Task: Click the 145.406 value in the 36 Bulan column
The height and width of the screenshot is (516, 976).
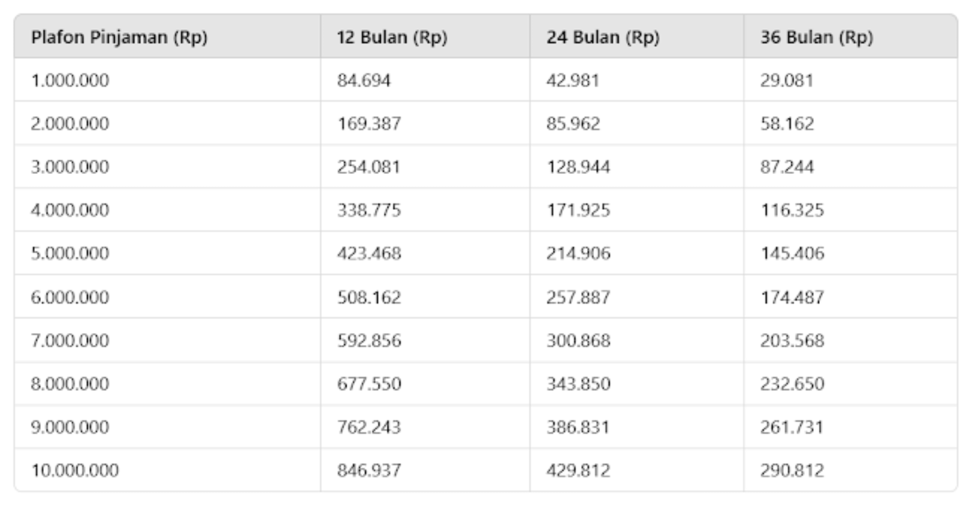Action: (x=792, y=253)
